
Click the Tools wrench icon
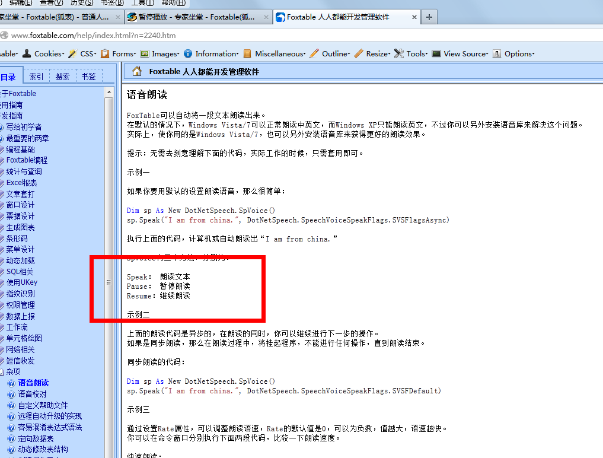click(x=399, y=53)
